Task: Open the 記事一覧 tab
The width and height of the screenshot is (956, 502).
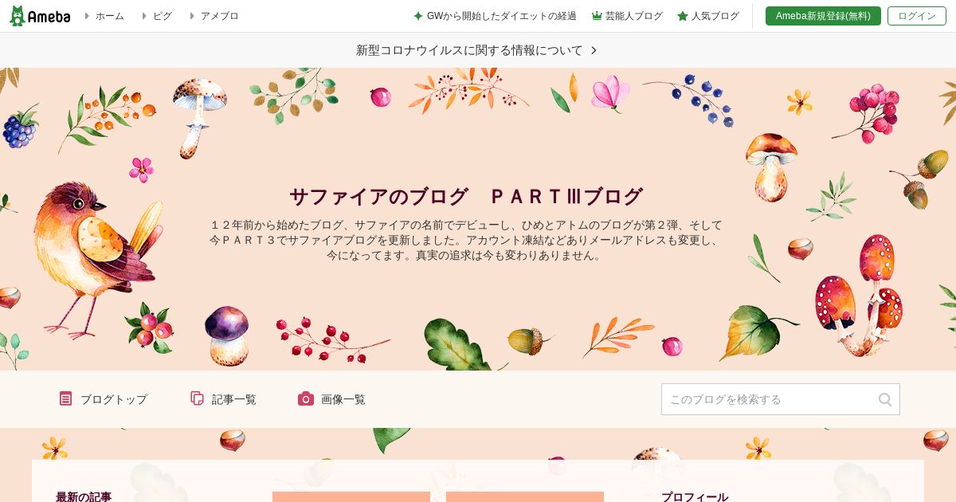Action: pos(224,399)
